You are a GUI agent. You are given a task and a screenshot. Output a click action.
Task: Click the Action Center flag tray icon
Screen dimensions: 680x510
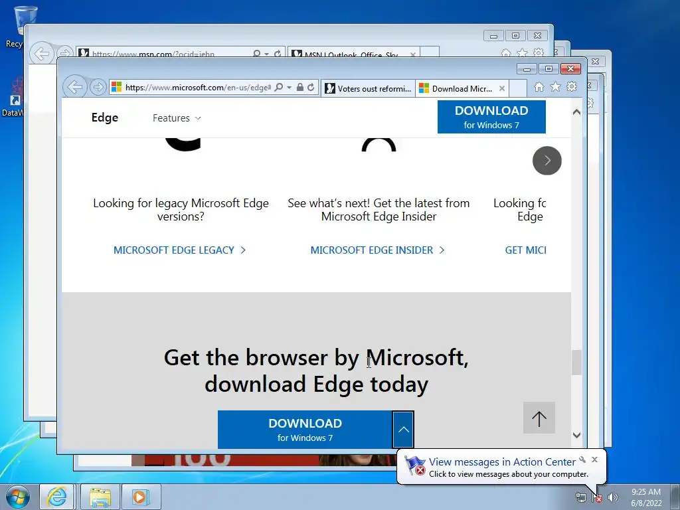[x=597, y=497]
